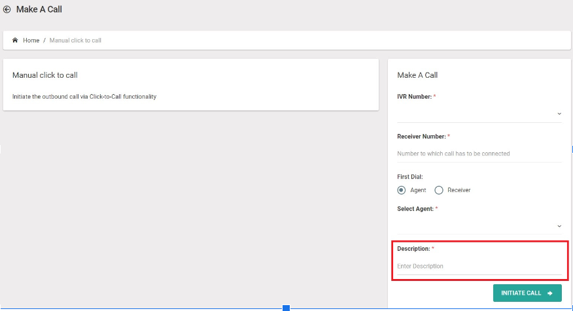Click the INITIATE CALL button
573x311 pixels.
[x=527, y=293]
